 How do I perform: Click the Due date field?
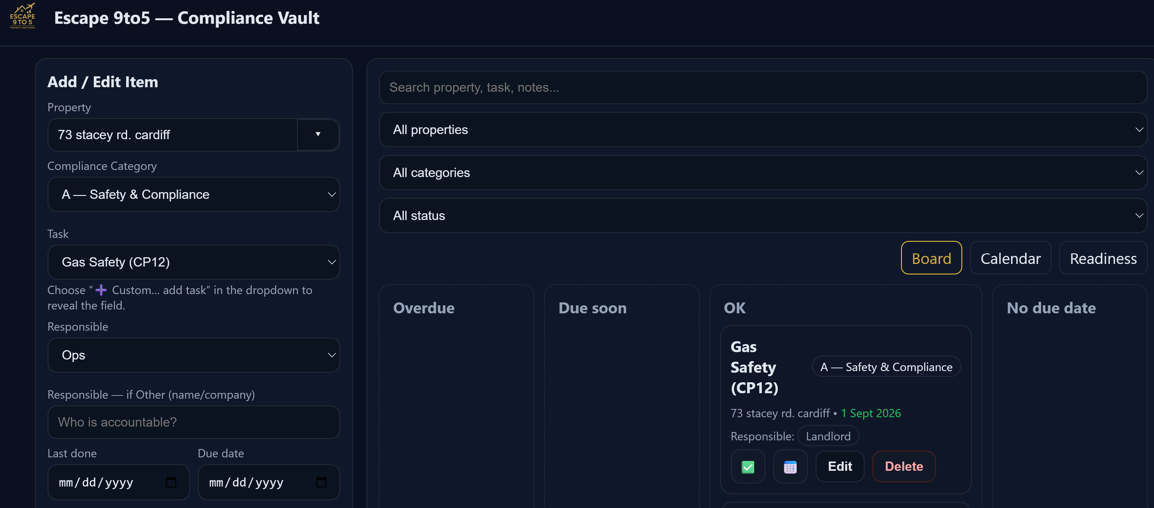[269, 482]
